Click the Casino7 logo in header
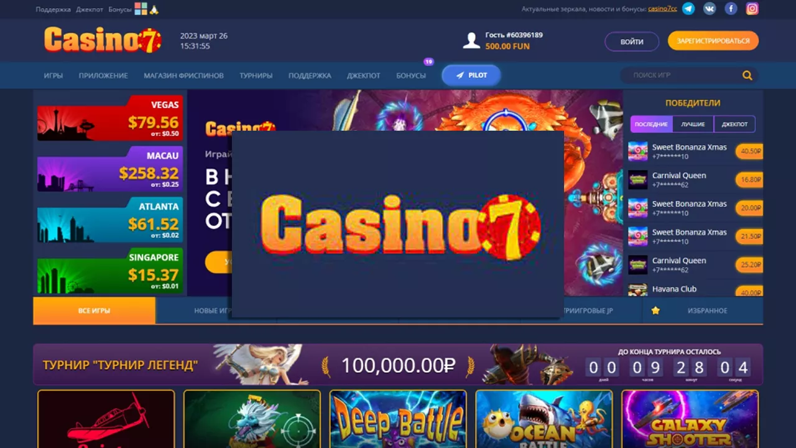 click(103, 40)
